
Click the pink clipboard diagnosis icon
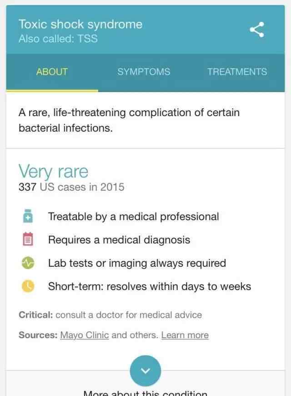click(28, 239)
